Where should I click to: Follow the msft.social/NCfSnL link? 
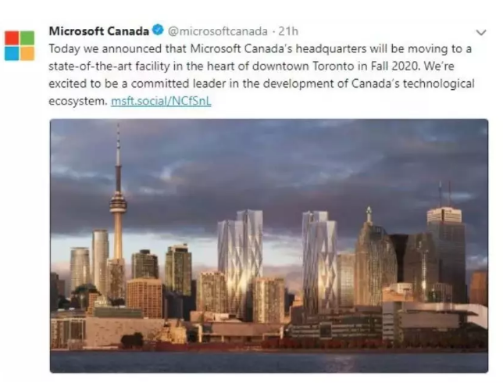coord(162,100)
